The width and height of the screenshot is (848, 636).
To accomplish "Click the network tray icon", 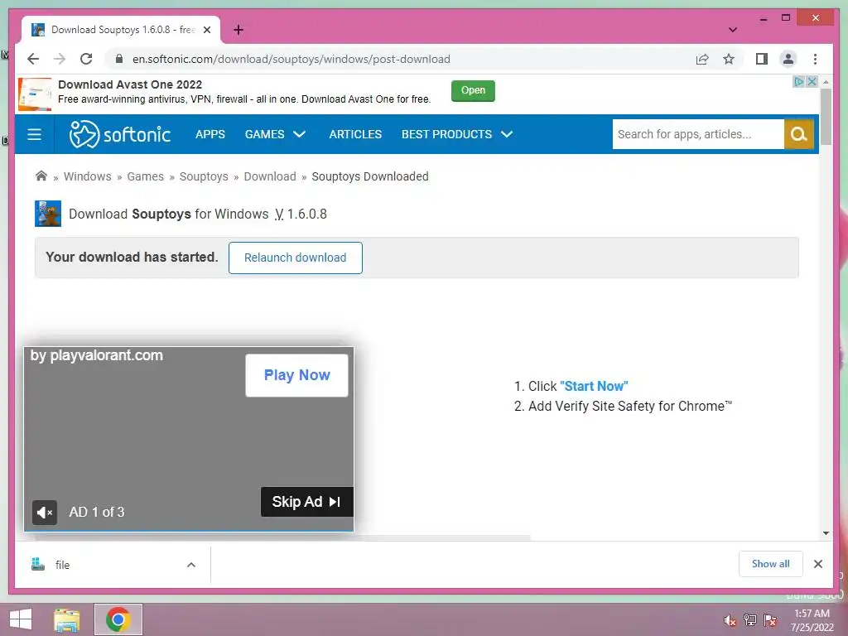I will pyautogui.click(x=750, y=619).
